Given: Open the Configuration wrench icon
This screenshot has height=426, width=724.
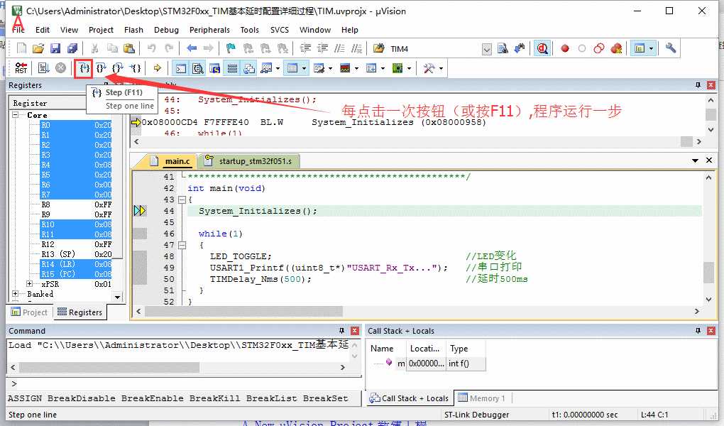Looking at the screenshot, I should [671, 48].
